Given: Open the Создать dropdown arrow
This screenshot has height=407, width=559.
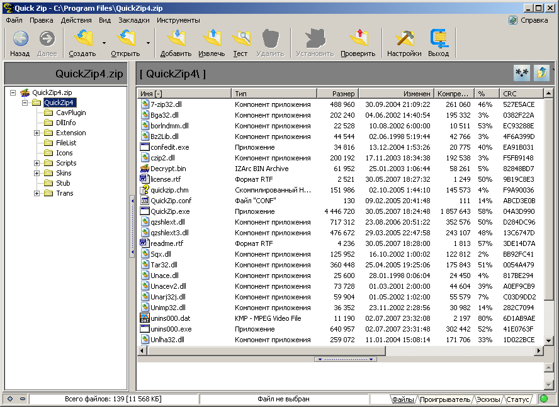Looking at the screenshot, I should click(104, 43).
